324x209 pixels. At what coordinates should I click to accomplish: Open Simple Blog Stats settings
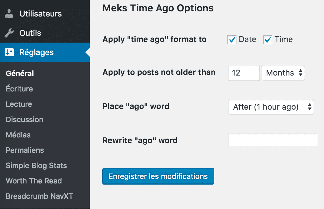click(36, 165)
